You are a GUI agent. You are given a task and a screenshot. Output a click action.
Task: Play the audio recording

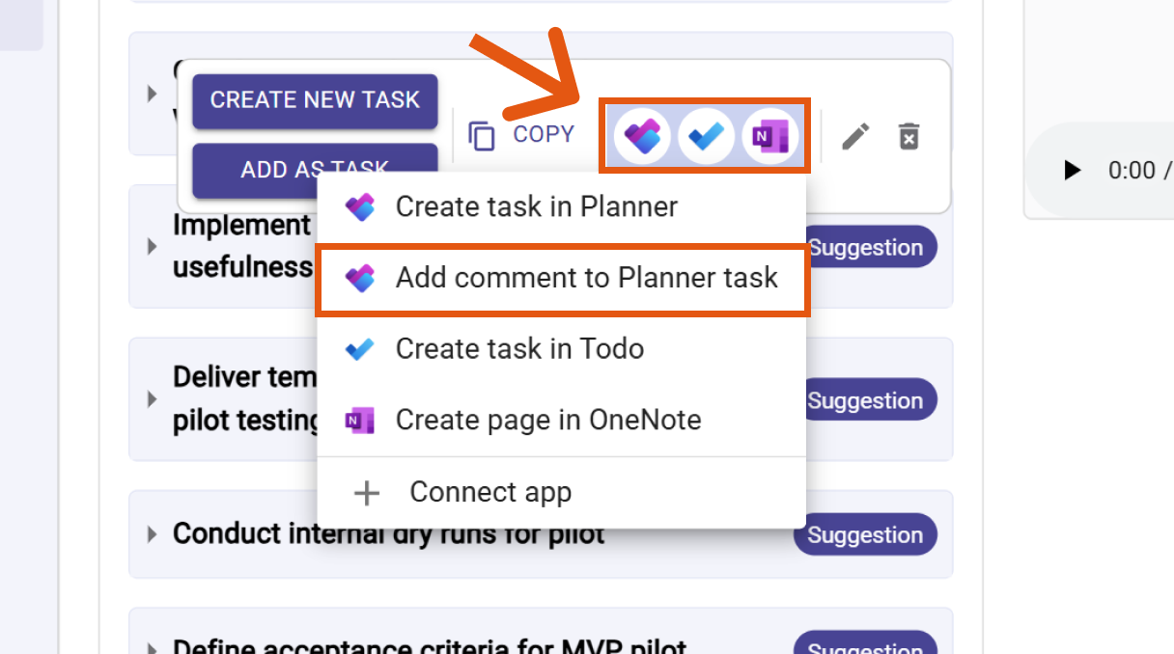pyautogui.click(x=1072, y=171)
